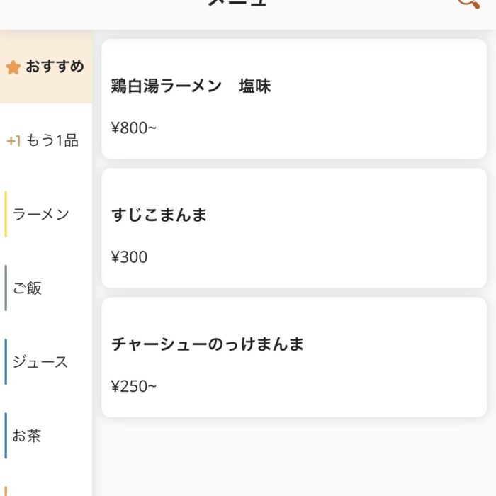Click the blue bar next to お茶
Viewport: 496px width, 496px height.
pos(6,436)
